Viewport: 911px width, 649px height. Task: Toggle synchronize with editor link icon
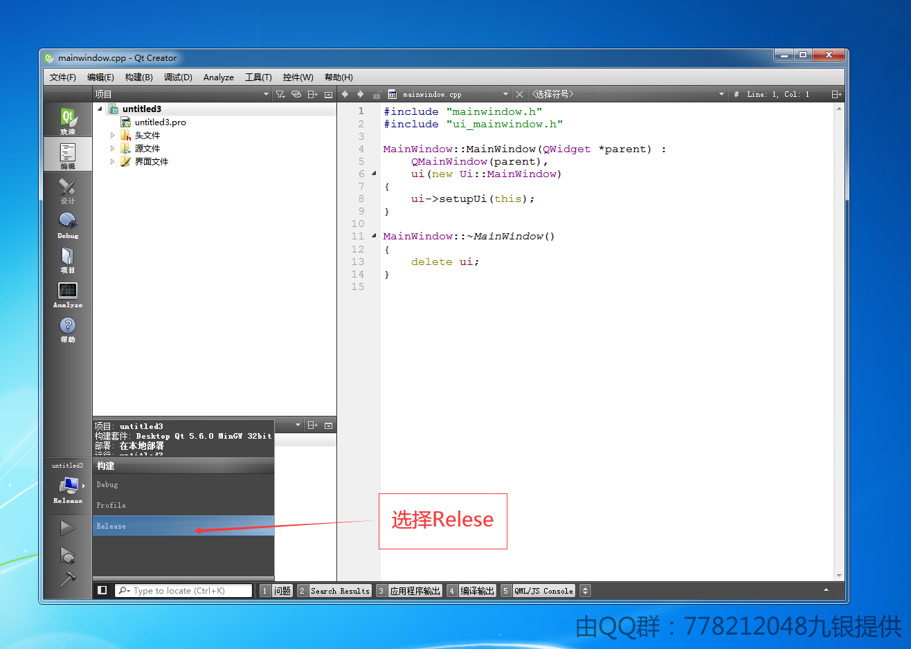coord(296,94)
